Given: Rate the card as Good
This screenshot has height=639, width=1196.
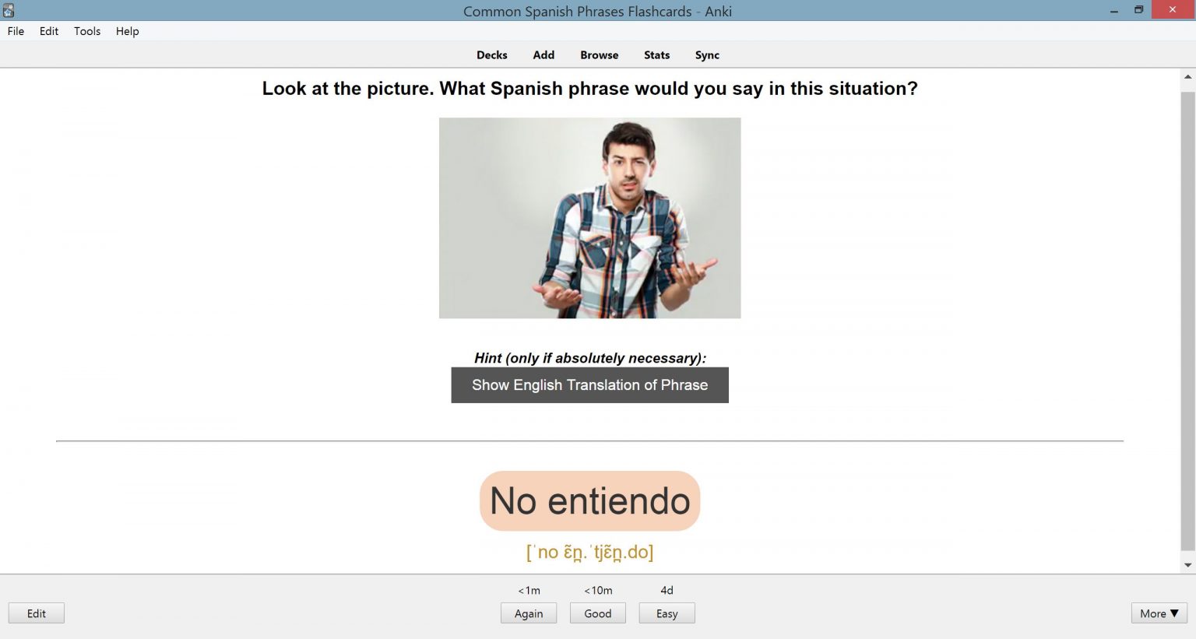Looking at the screenshot, I should pos(597,613).
